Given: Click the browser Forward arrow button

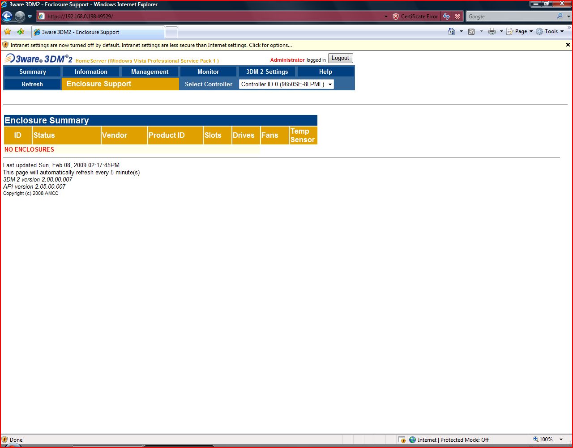Looking at the screenshot, I should [x=20, y=17].
